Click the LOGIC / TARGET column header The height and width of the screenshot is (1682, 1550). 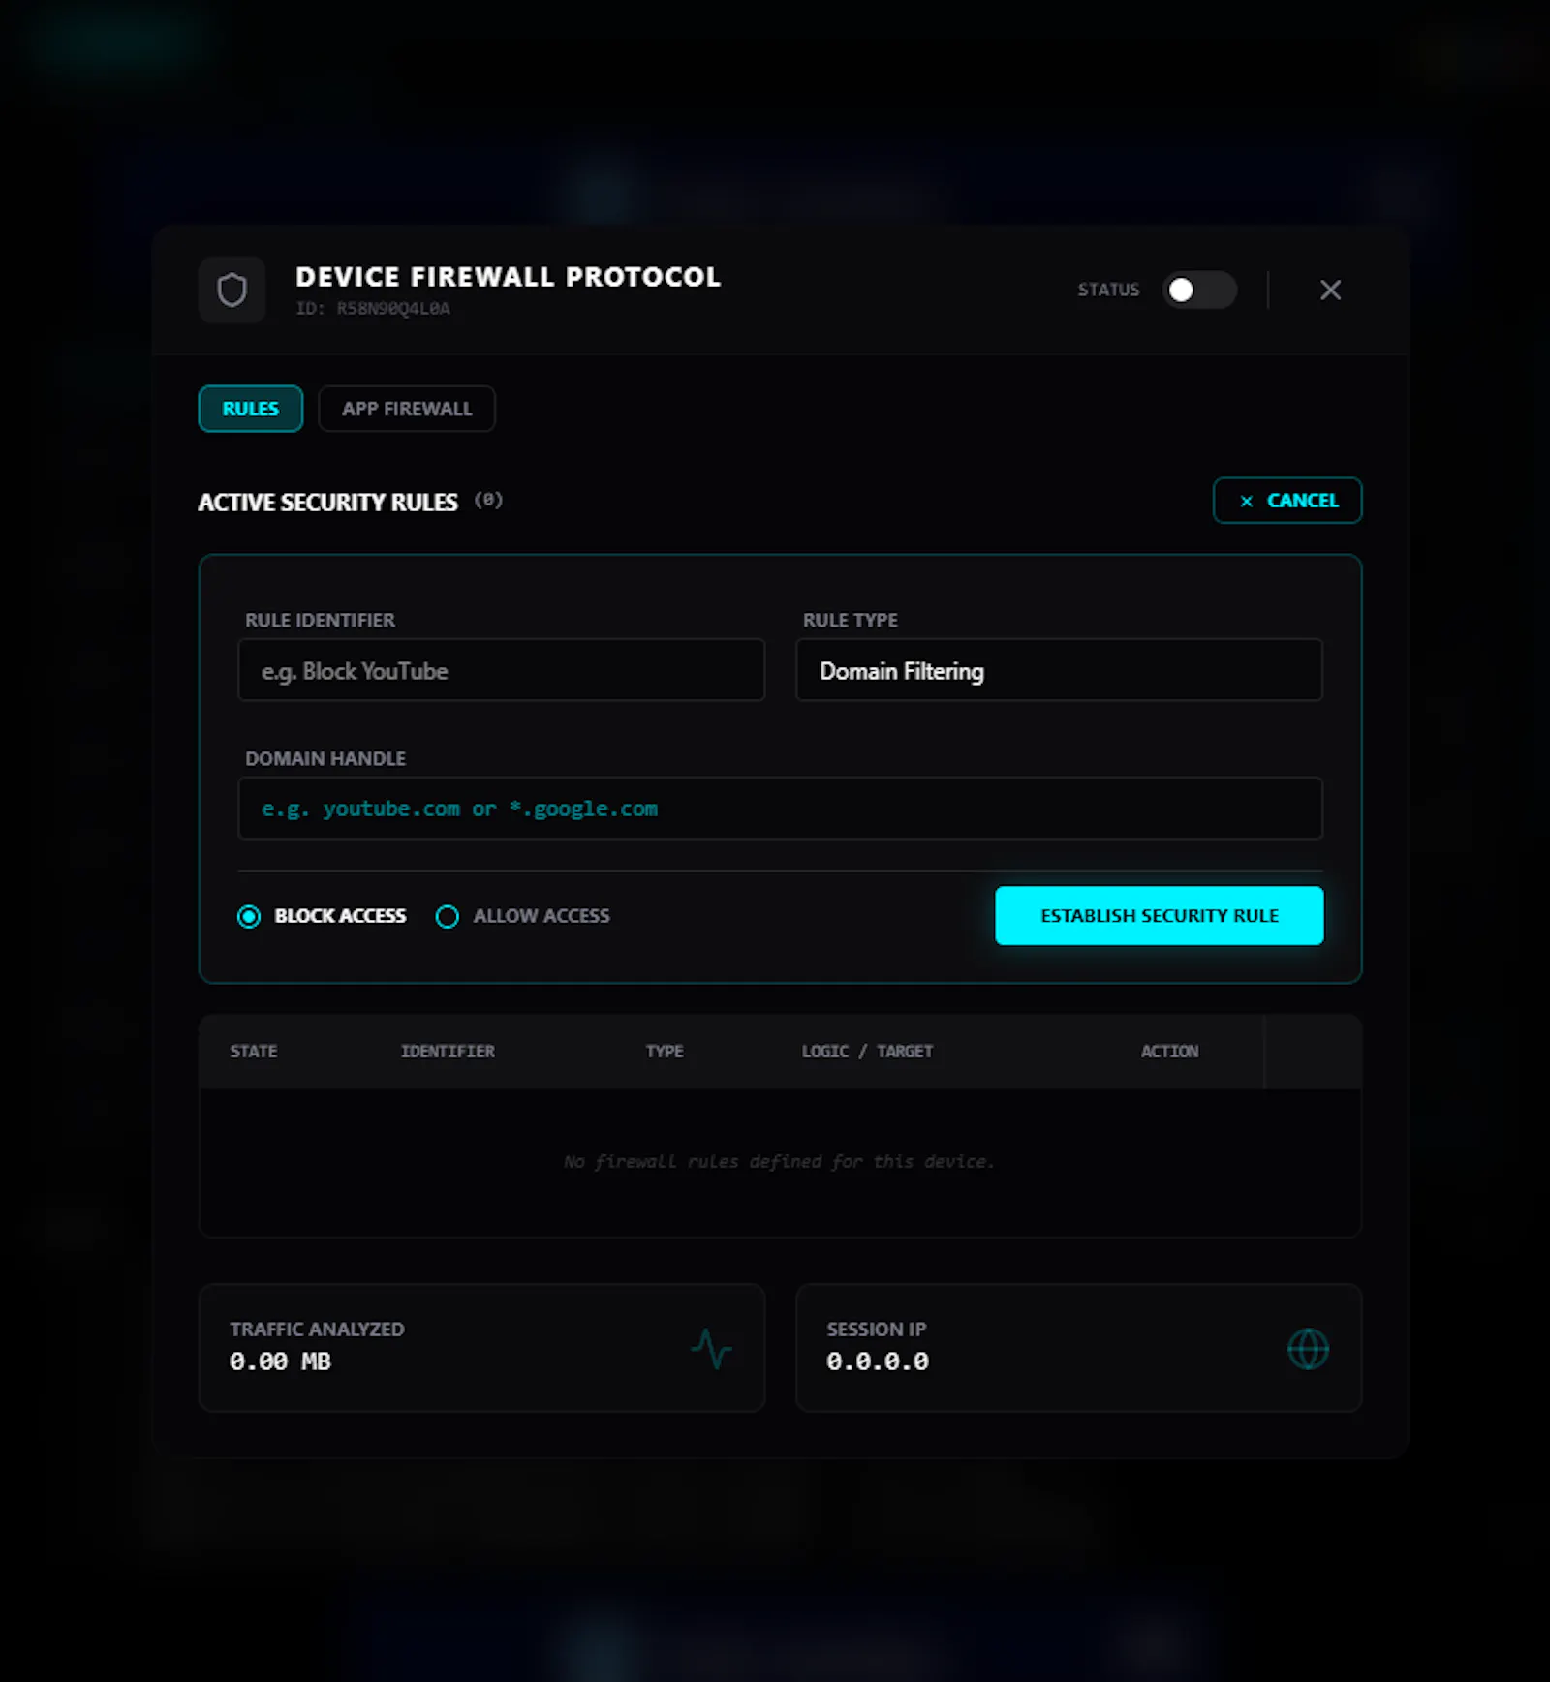click(x=867, y=1052)
